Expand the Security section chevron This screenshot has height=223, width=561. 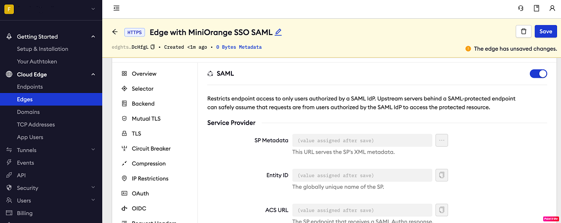pyautogui.click(x=93, y=188)
